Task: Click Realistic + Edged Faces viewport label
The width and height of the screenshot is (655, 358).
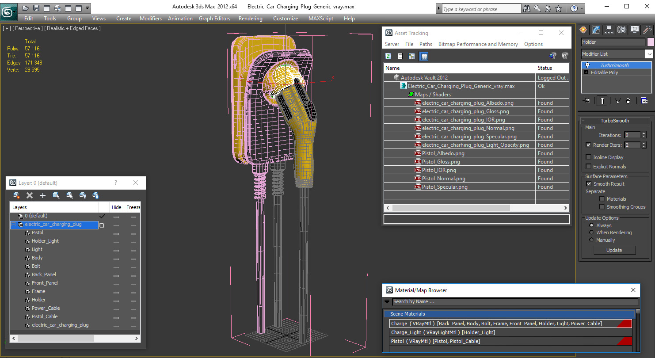Action: [x=72, y=28]
